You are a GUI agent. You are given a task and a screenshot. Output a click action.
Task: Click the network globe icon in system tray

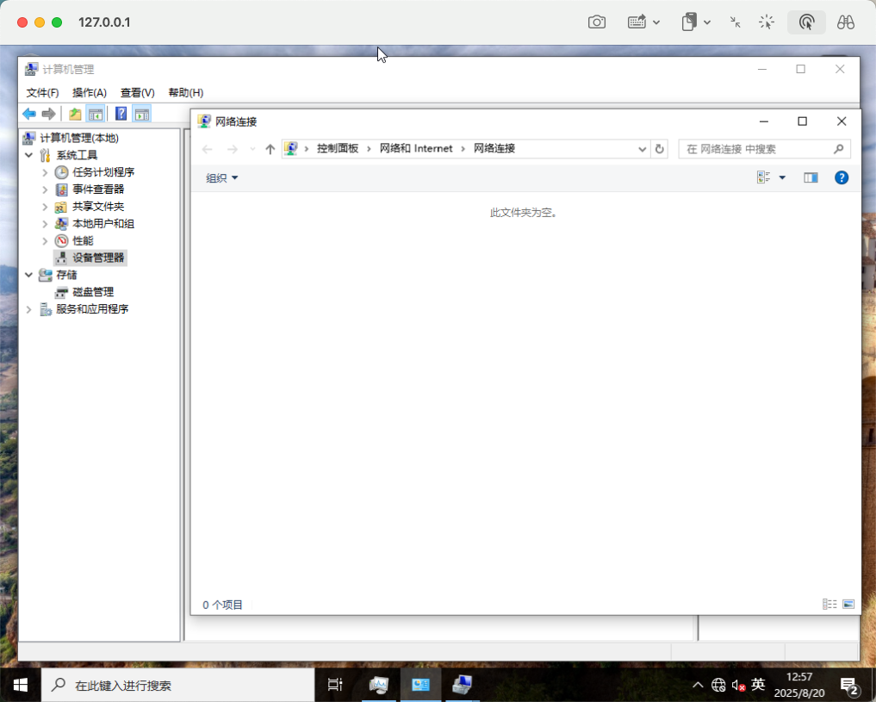[x=718, y=686]
